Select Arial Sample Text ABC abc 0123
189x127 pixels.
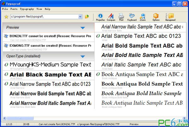pyautogui.click(x=140, y=37)
